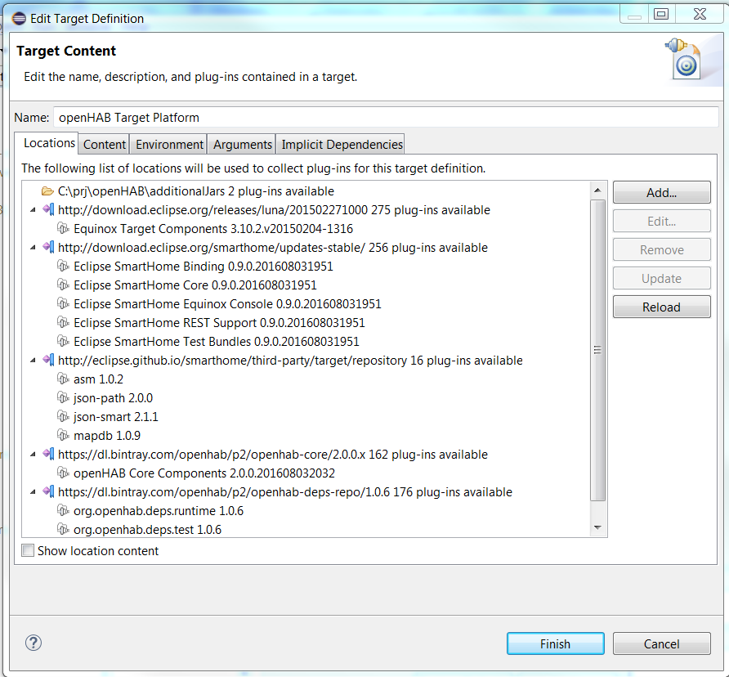Open help via question mark icon
The width and height of the screenshot is (729, 677).
click(34, 643)
